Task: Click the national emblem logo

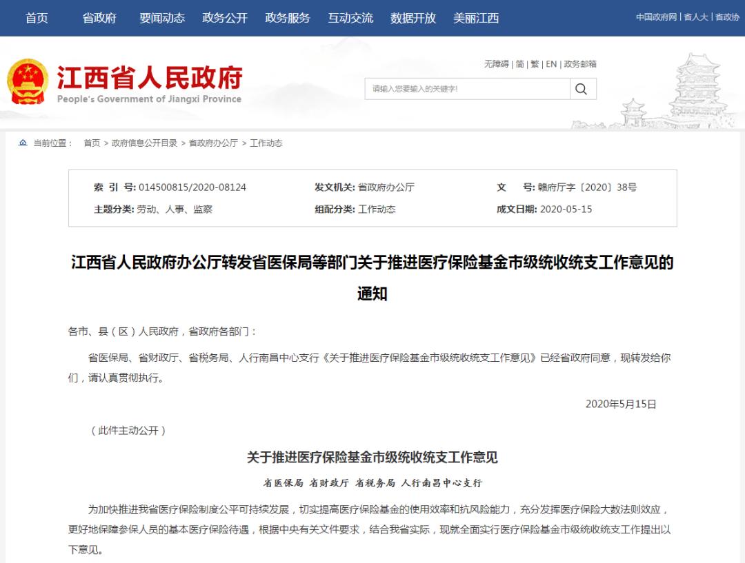Action: (28, 81)
